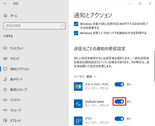
Task: Close the 設定 window
Action: 150,3
